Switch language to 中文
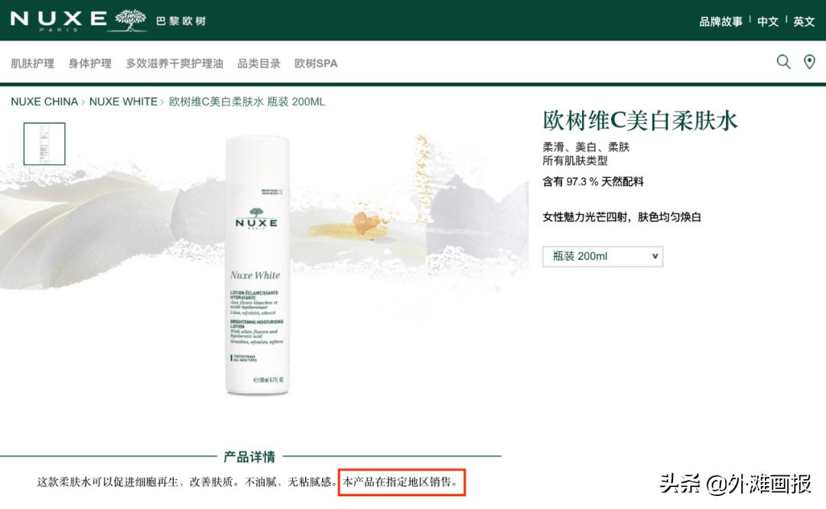 [x=768, y=21]
